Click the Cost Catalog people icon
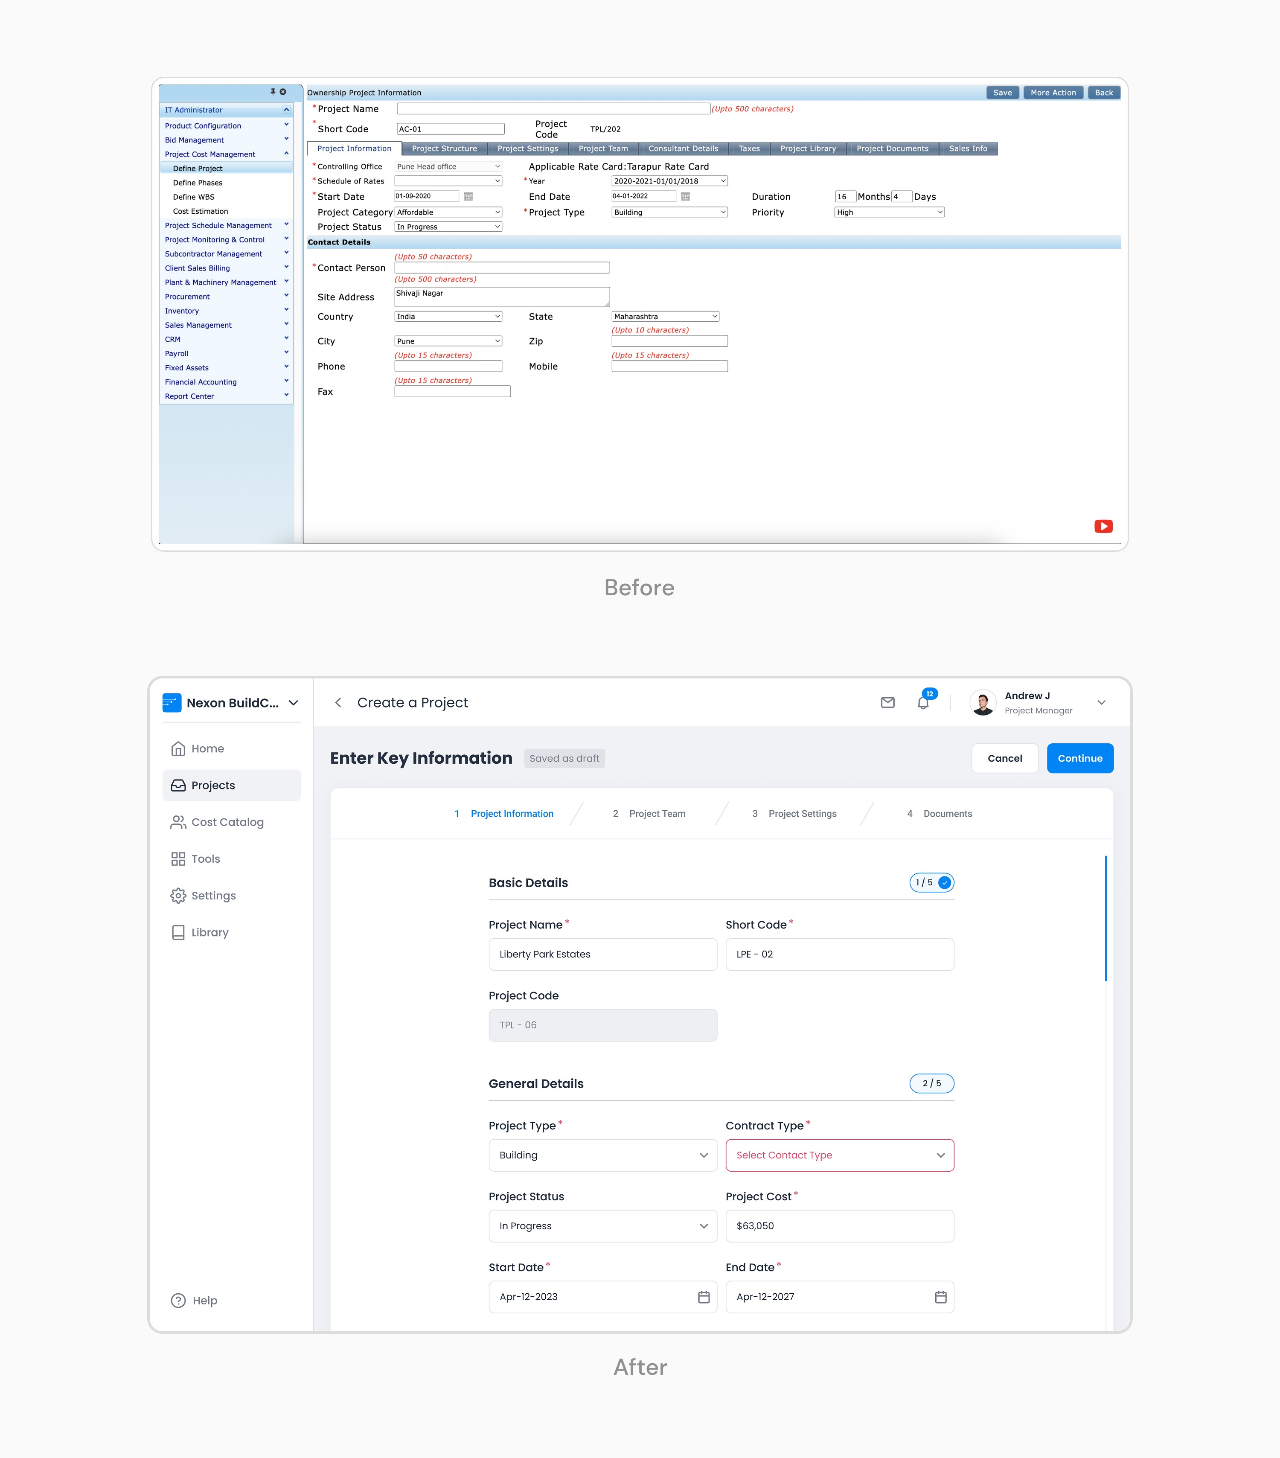This screenshot has width=1280, height=1458. coord(178,822)
